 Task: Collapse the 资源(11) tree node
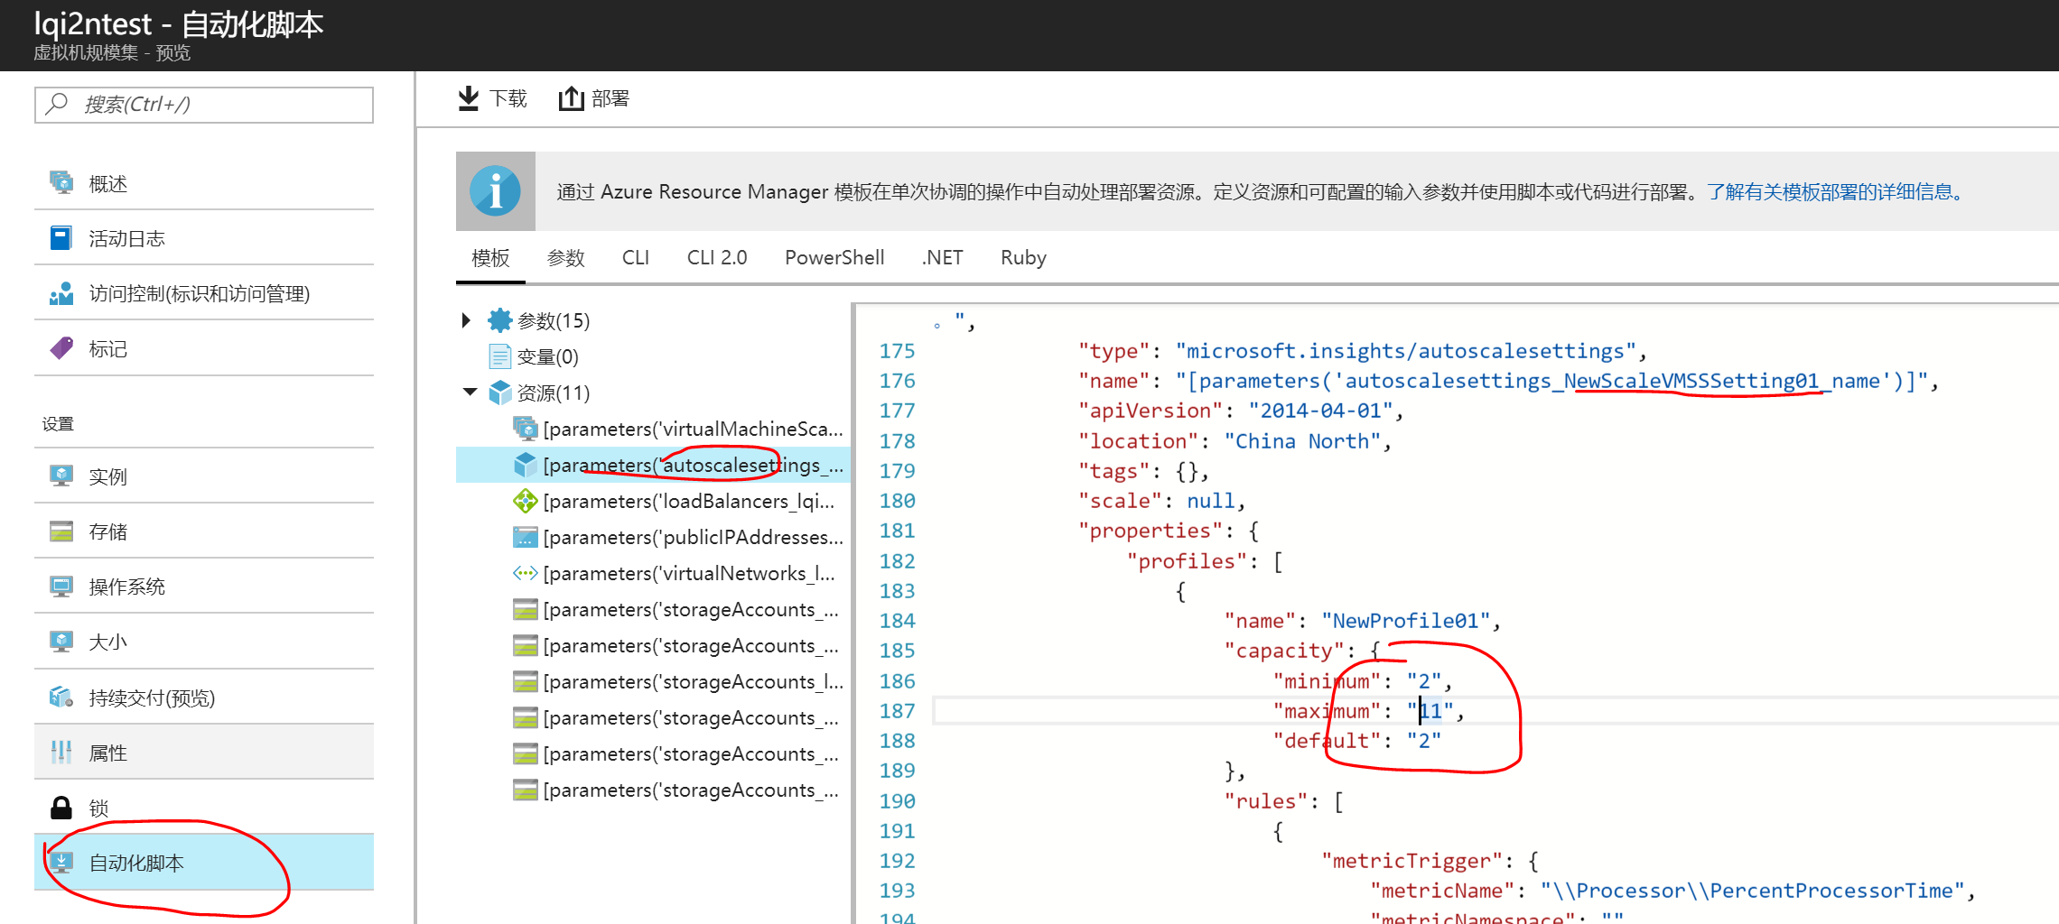[470, 393]
